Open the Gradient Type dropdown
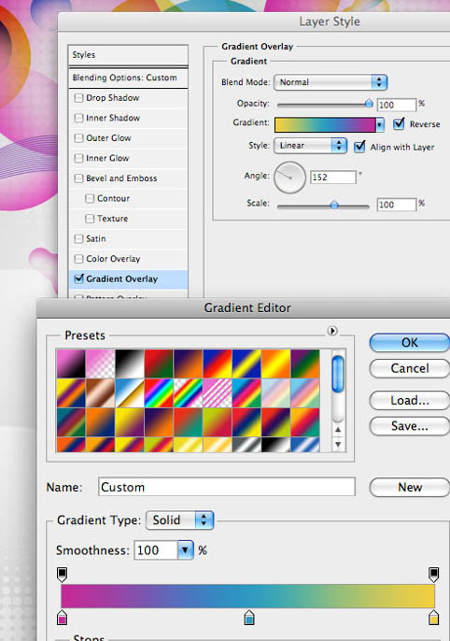 point(179,520)
